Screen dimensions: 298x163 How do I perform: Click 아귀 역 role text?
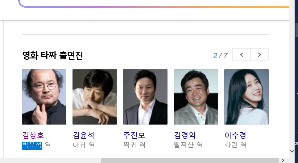pyautogui.click(x=84, y=145)
